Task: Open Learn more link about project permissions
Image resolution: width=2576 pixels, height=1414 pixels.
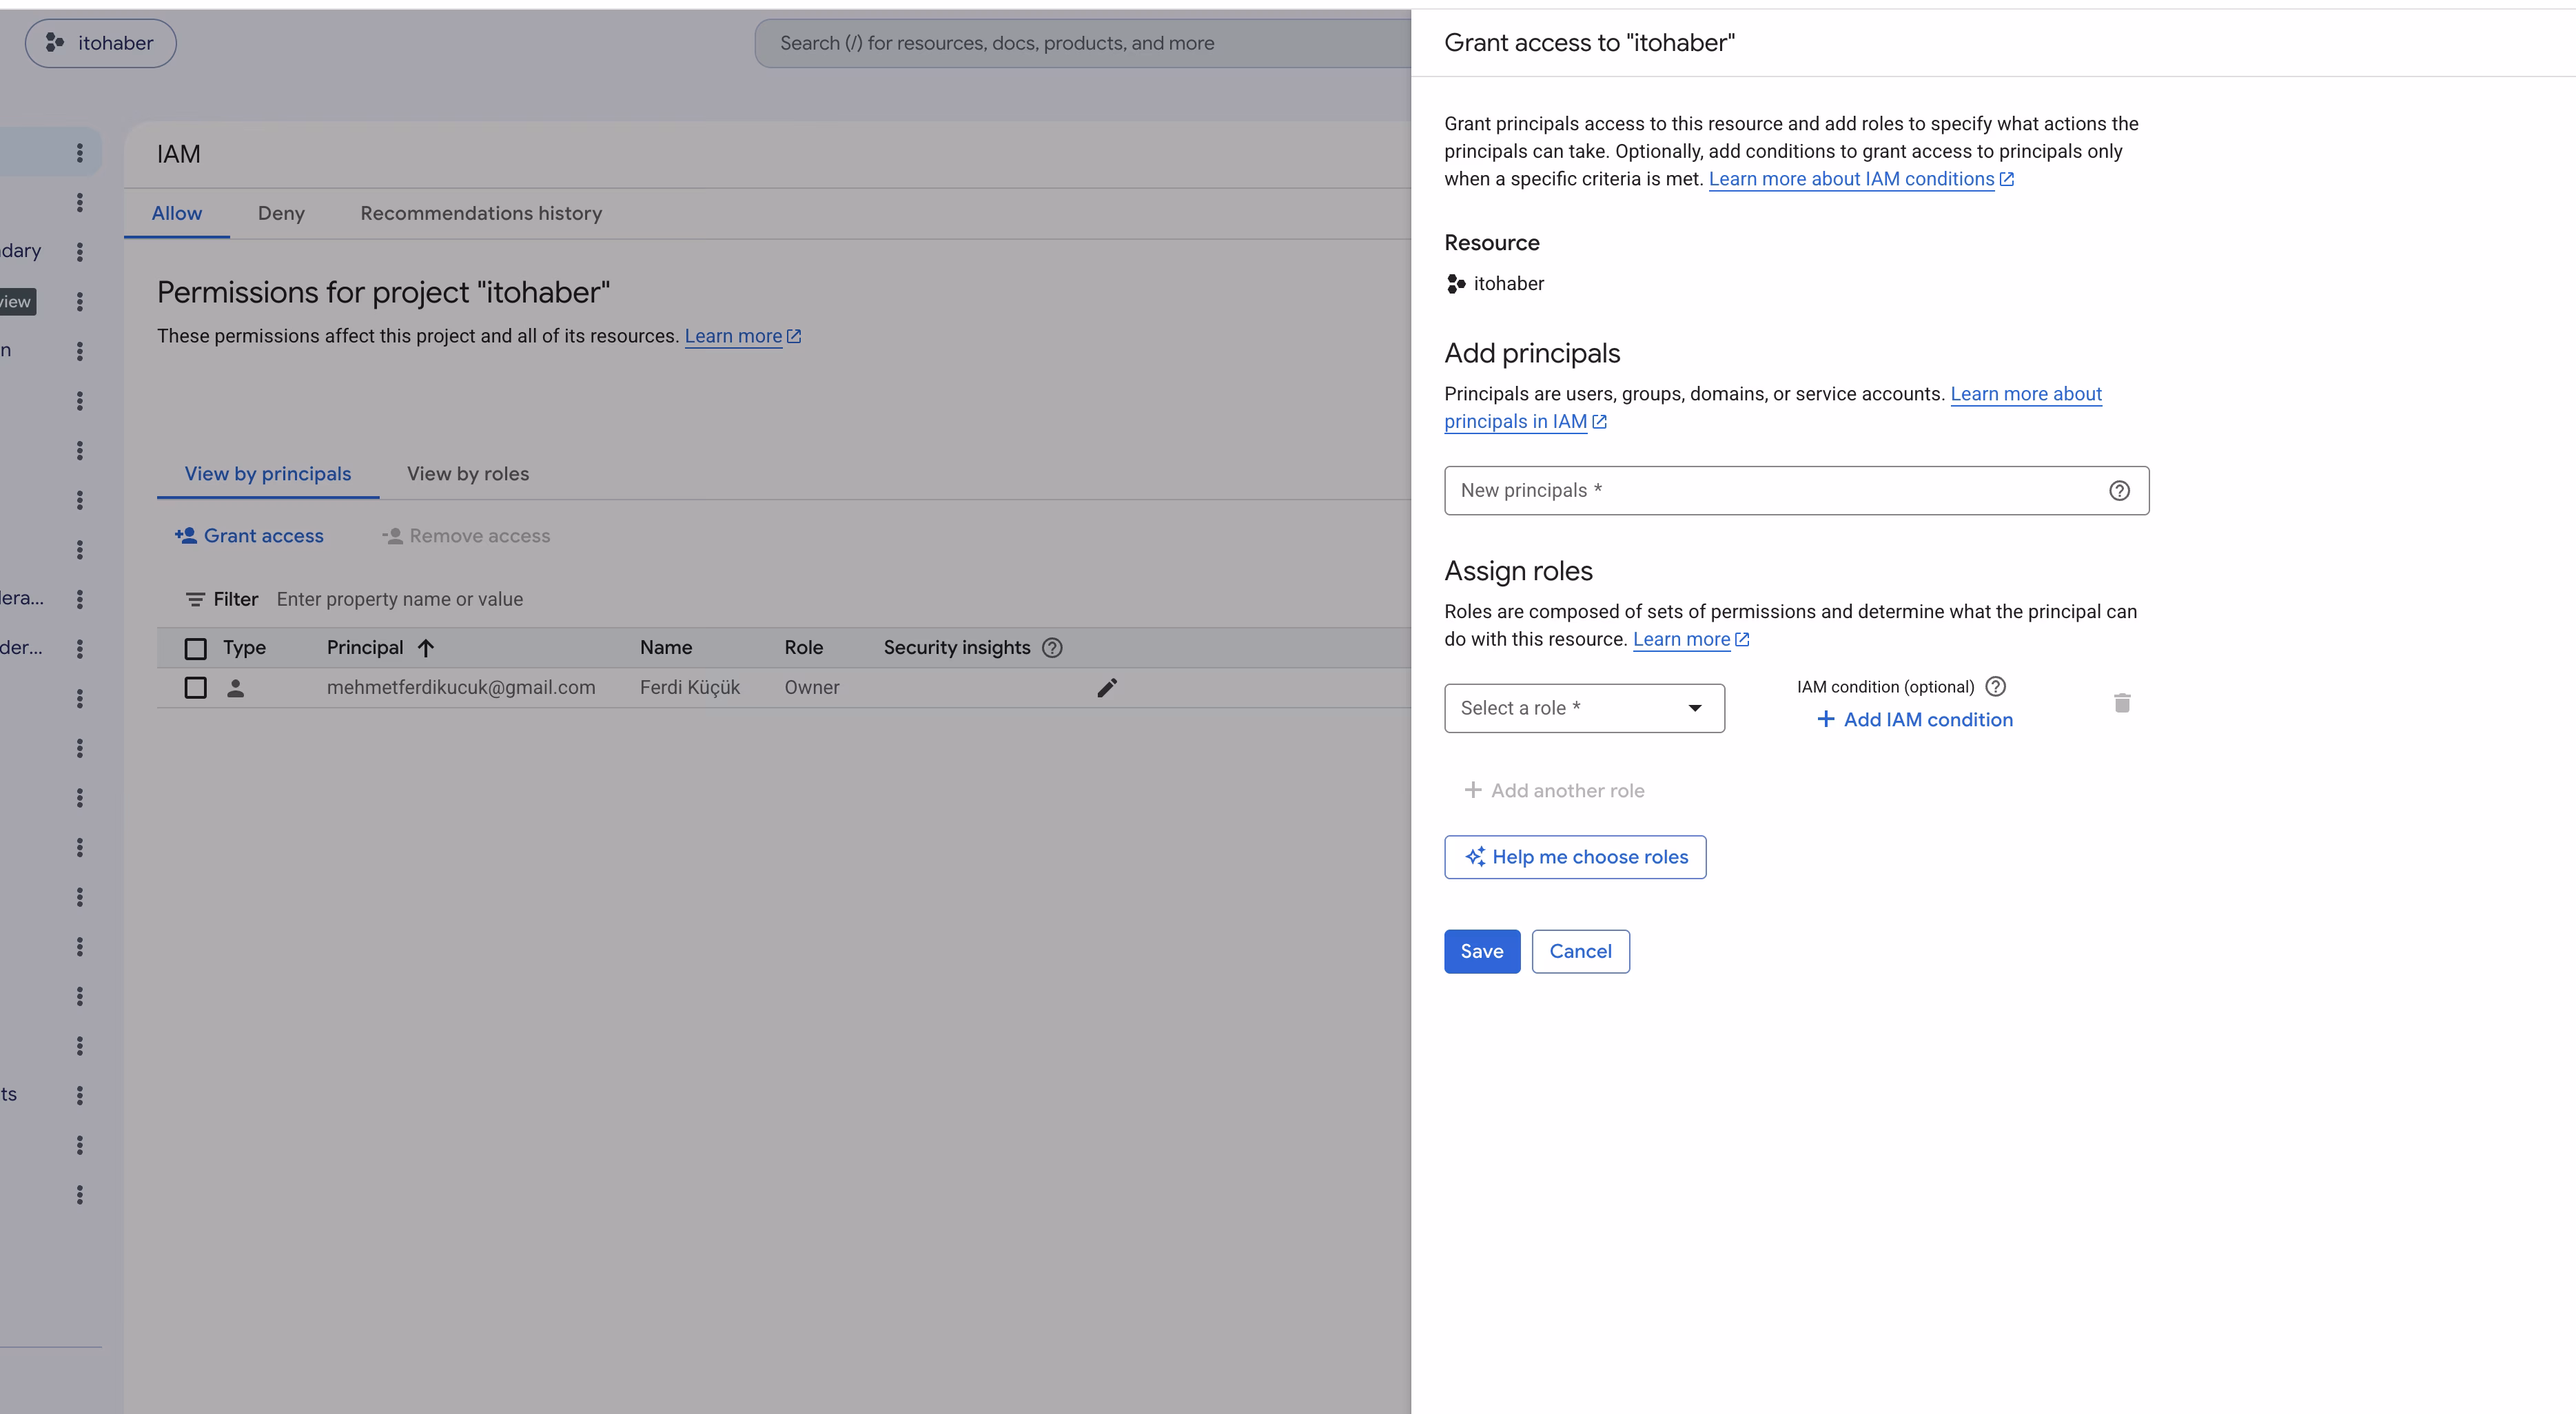Action: pos(743,336)
